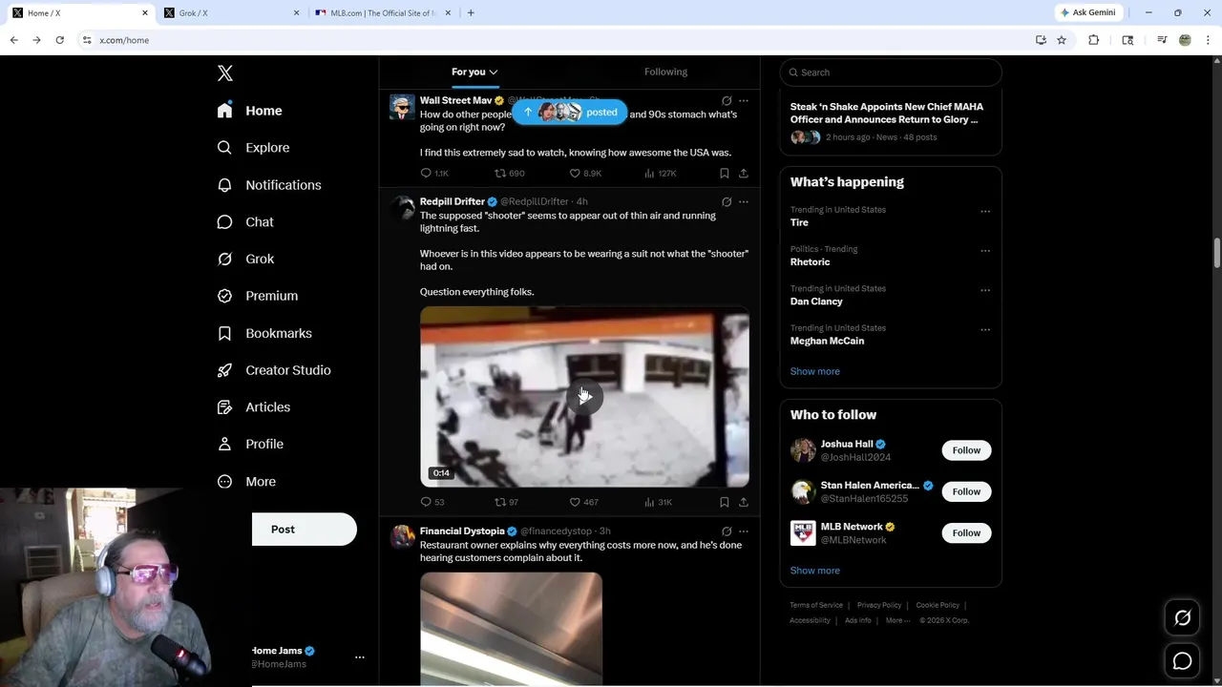The height and width of the screenshot is (687, 1222).
Task: Open the More menu in sidebar
Action: (246, 482)
